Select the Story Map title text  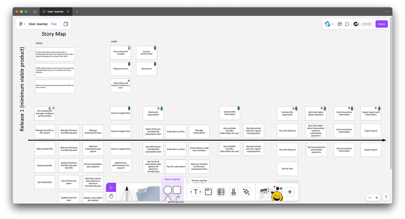coord(54,34)
